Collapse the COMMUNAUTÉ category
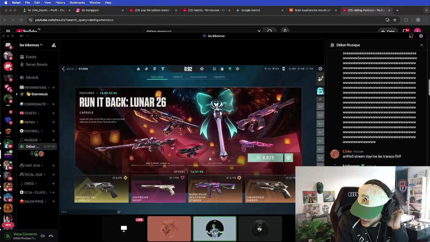 pyautogui.click(x=34, y=104)
